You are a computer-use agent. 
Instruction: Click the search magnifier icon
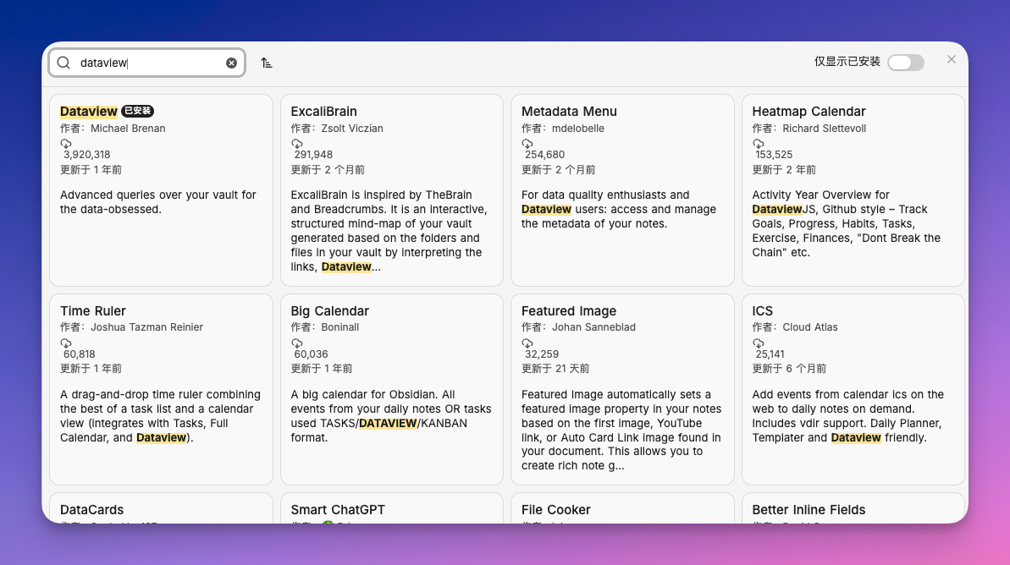tap(63, 63)
